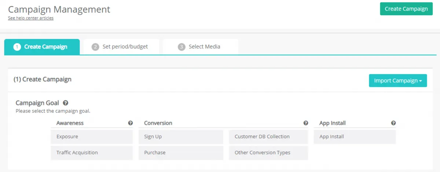
Task: Click the App Install help question icon
Action: 393,123
